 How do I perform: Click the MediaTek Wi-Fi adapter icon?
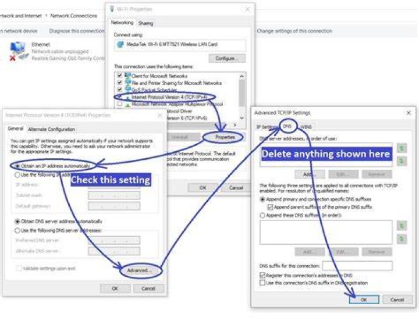(120, 44)
